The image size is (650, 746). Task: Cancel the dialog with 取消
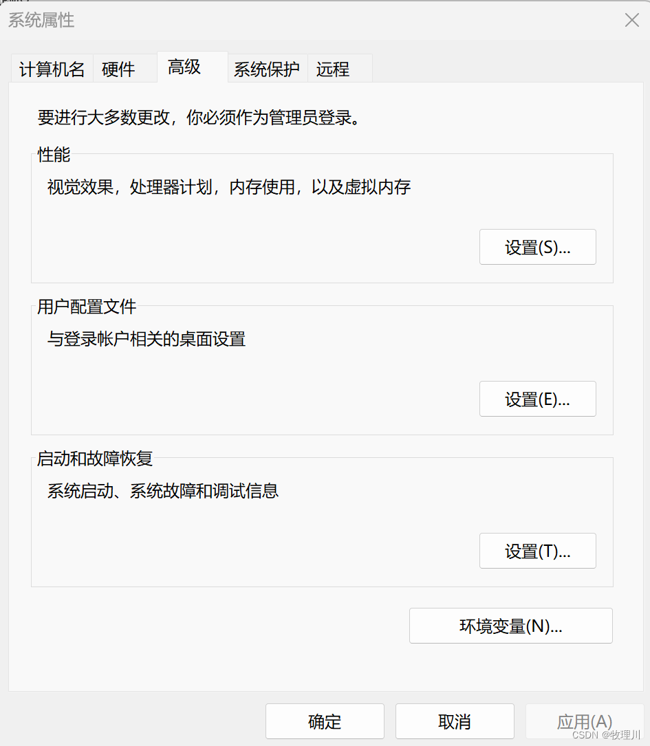tap(455, 721)
